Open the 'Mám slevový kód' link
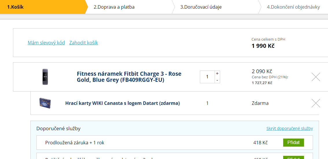The width and height of the screenshot is (328, 159). click(x=46, y=43)
